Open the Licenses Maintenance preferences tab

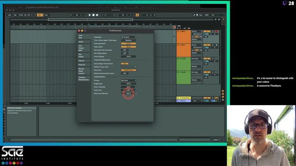[84, 78]
